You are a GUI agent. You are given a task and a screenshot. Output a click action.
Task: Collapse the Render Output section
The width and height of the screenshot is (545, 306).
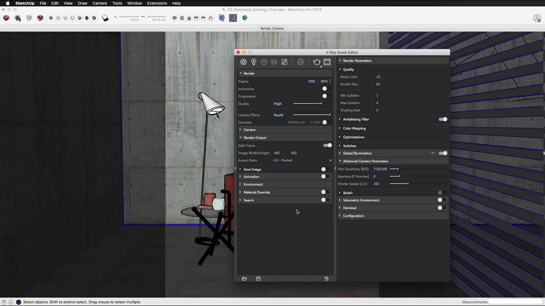tap(285, 138)
